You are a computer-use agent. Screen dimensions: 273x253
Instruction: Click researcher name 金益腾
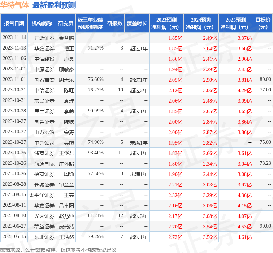point(66,38)
